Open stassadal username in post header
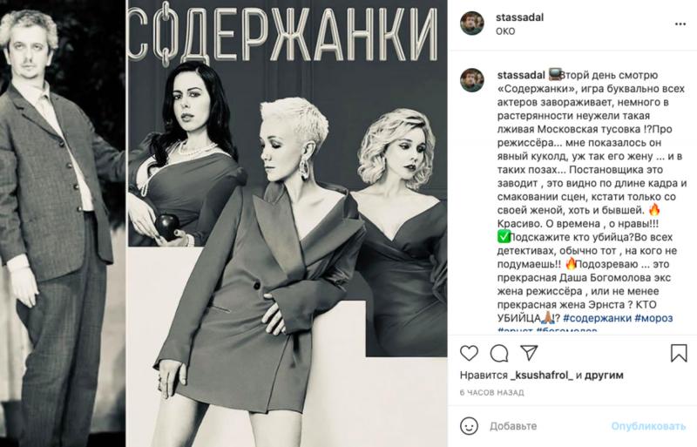The image size is (697, 447). 519,17
